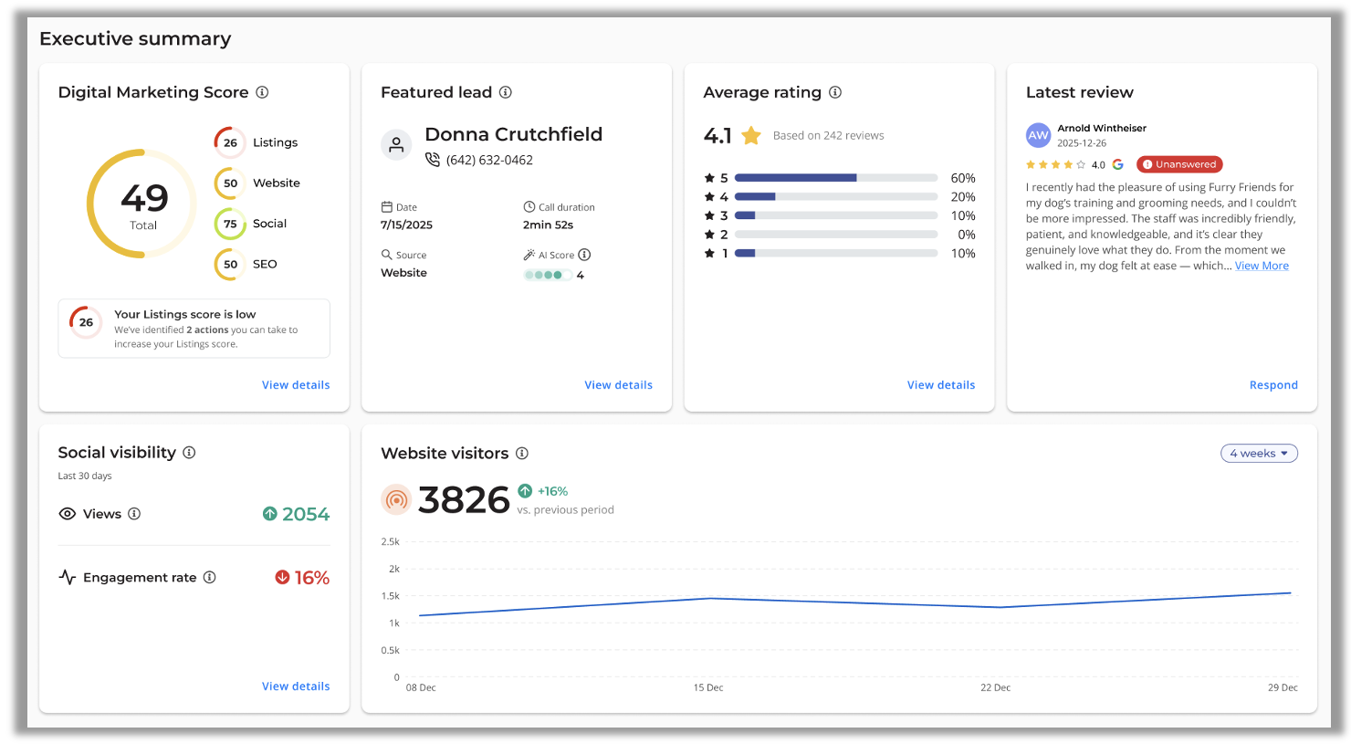Viewport: 1351px width, 754px height.
Task: Click Respond on the latest review
Action: point(1272,385)
